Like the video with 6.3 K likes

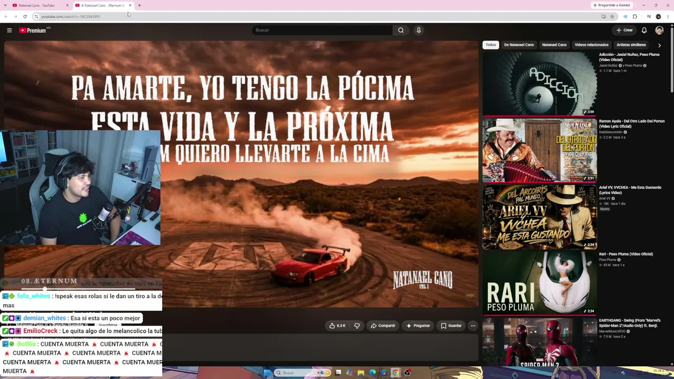pyautogui.click(x=338, y=326)
